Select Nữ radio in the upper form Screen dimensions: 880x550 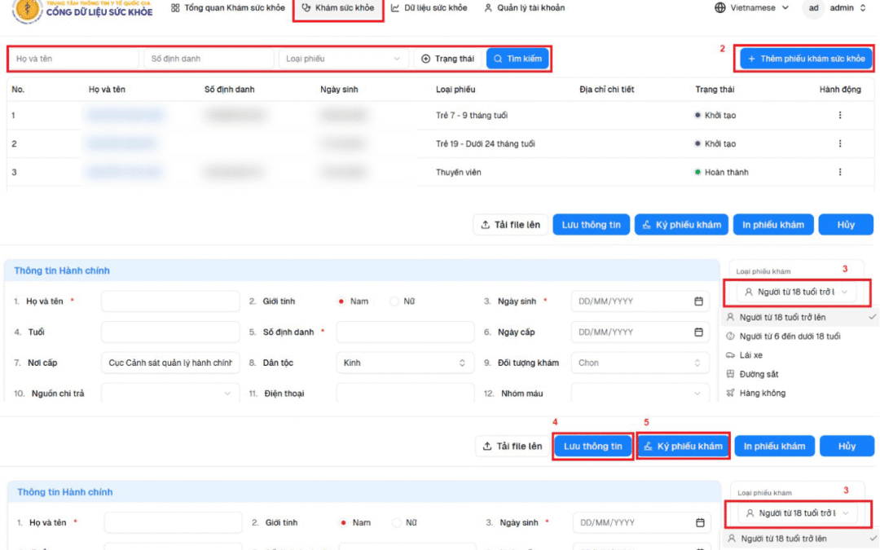click(x=394, y=301)
